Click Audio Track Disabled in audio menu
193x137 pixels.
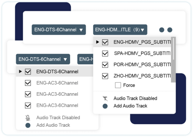[58, 118]
